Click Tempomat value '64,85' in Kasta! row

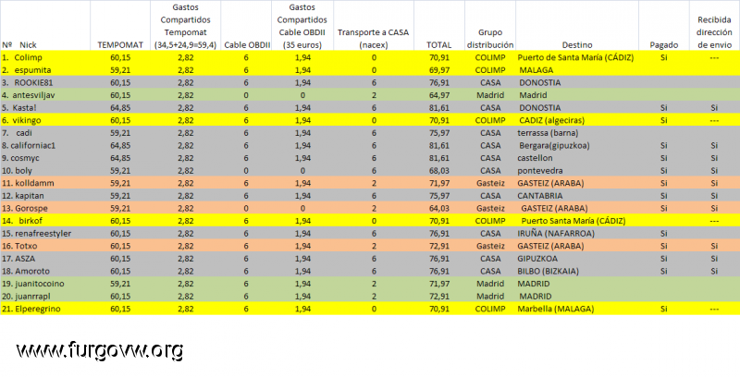pyautogui.click(x=120, y=107)
